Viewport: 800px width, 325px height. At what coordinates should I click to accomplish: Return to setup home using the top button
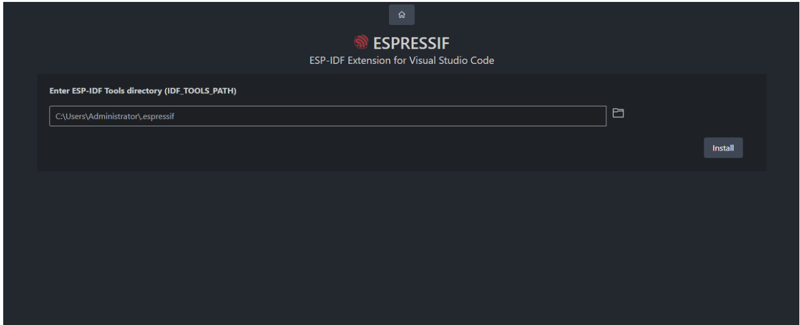tap(402, 13)
